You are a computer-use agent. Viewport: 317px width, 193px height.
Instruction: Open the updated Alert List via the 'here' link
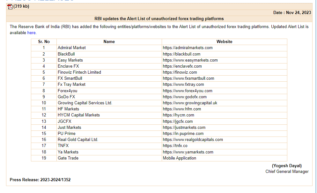tap(31, 33)
